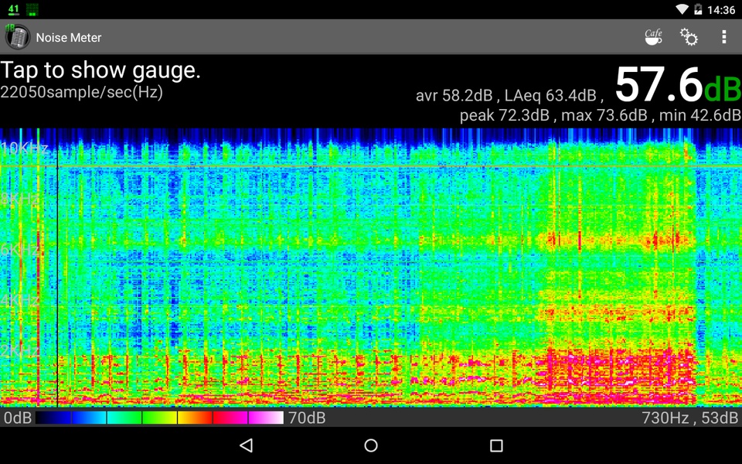742x464 pixels.
Task: Tap the 0dB color scale label
Action: [18, 418]
